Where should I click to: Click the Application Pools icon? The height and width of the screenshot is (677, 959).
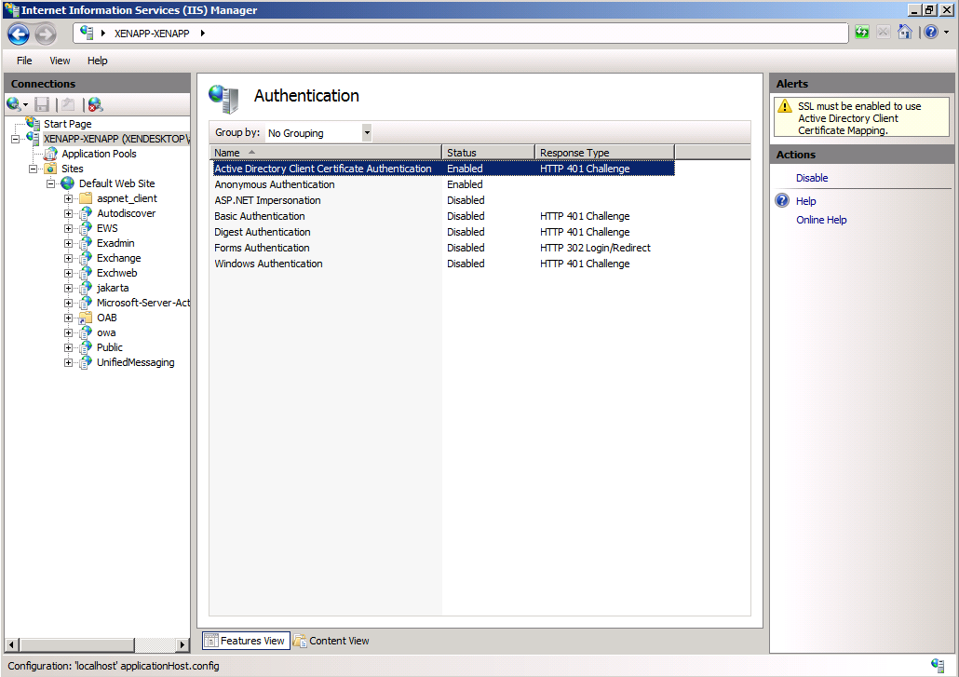pyautogui.click(x=51, y=154)
